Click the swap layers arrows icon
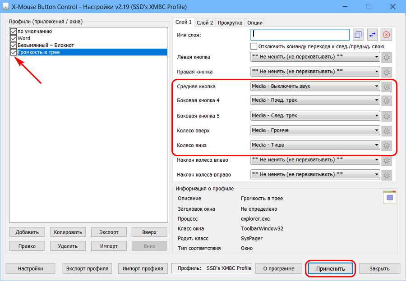This screenshot has height=281, width=406. click(x=373, y=35)
